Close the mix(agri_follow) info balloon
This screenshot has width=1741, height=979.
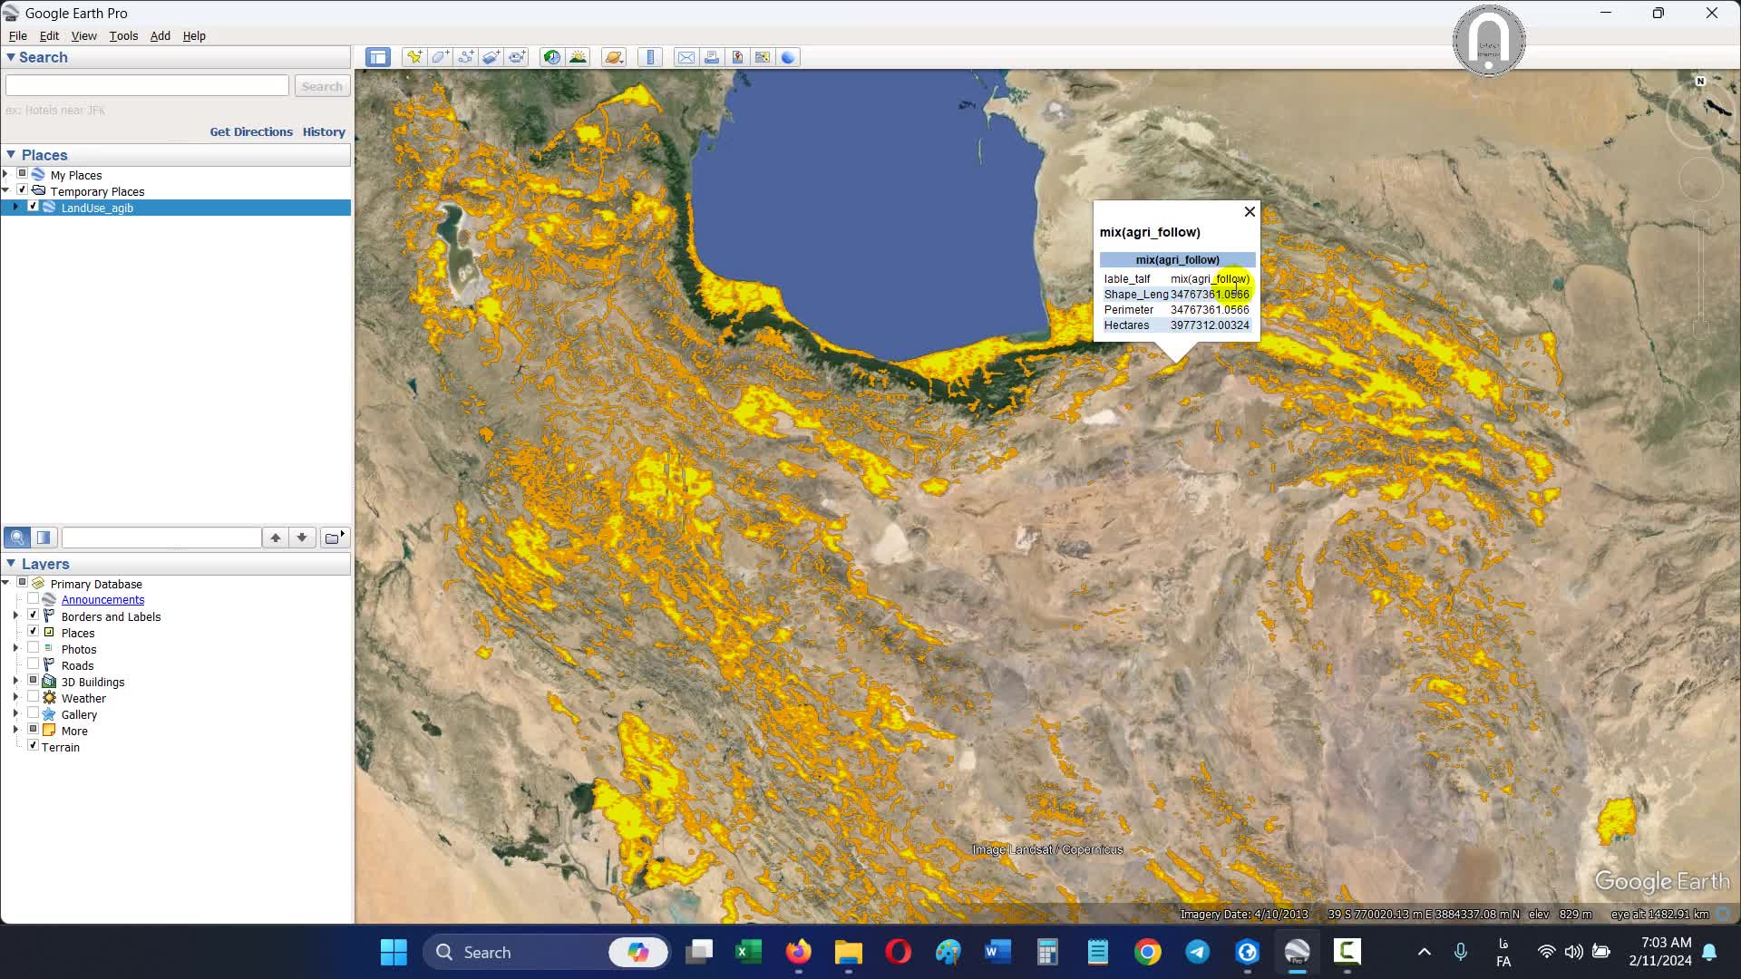1250,211
